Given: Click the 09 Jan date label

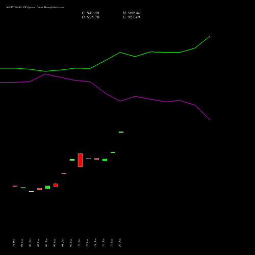Looking at the screenshot, I should point(71,243).
